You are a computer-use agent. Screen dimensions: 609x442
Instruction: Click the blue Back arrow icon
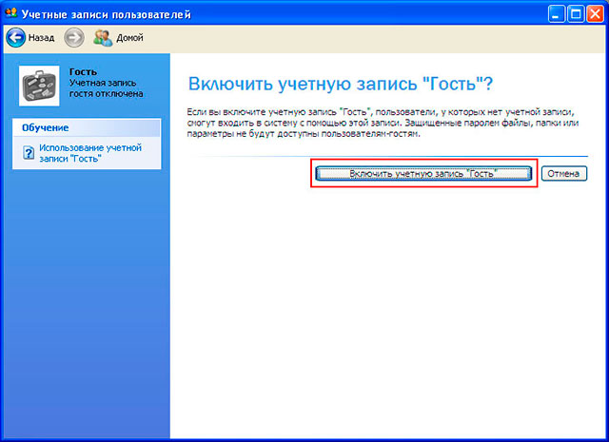16,38
